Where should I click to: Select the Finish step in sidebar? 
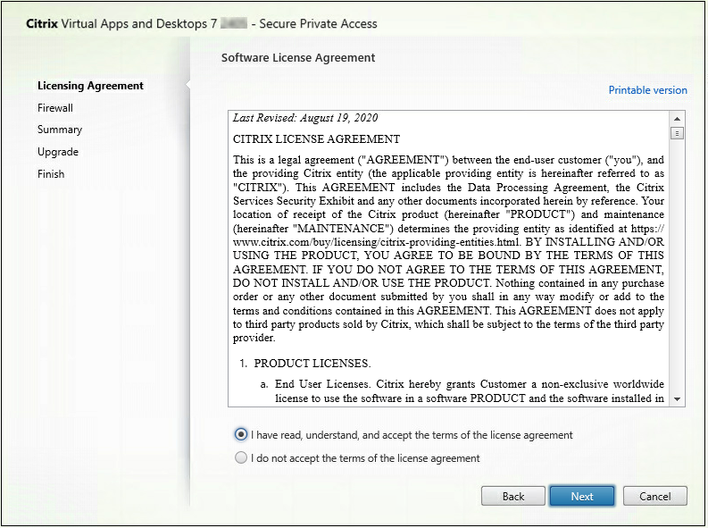click(51, 174)
